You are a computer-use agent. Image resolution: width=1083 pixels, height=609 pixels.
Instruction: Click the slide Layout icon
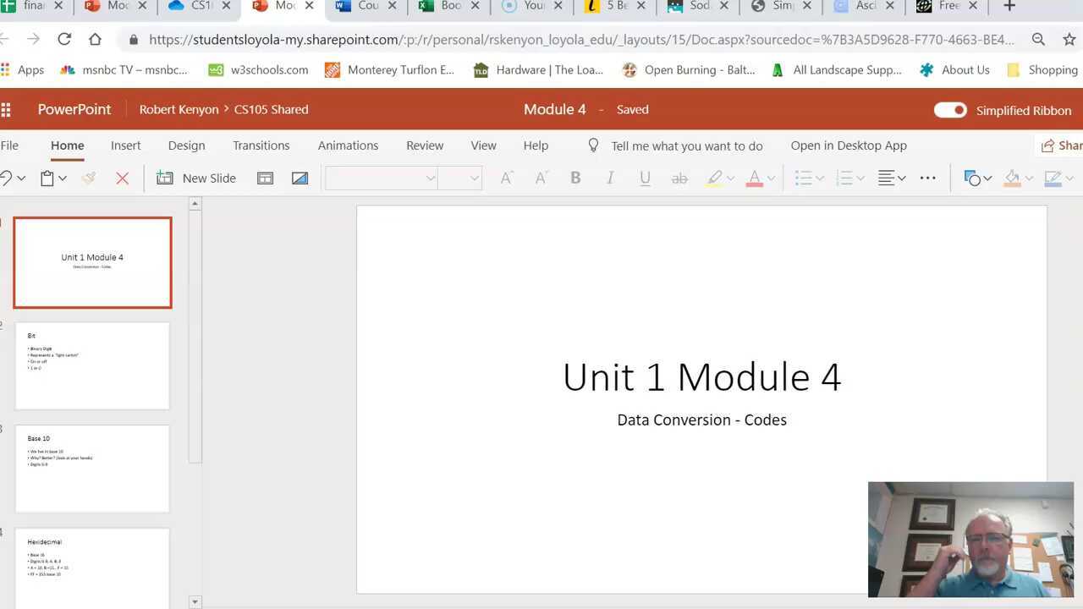(265, 178)
